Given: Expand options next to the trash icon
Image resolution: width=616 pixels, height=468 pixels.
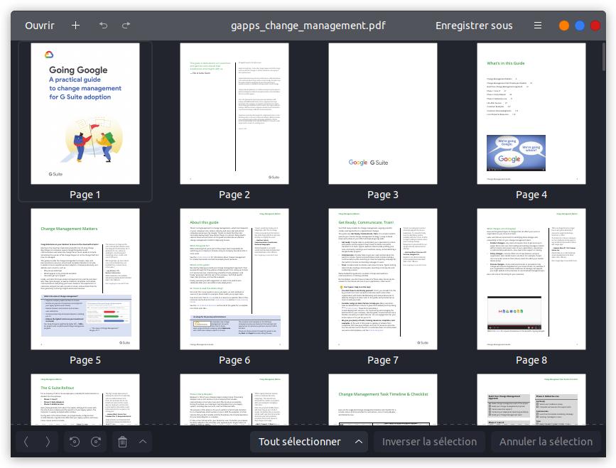Looking at the screenshot, I should click(x=143, y=442).
